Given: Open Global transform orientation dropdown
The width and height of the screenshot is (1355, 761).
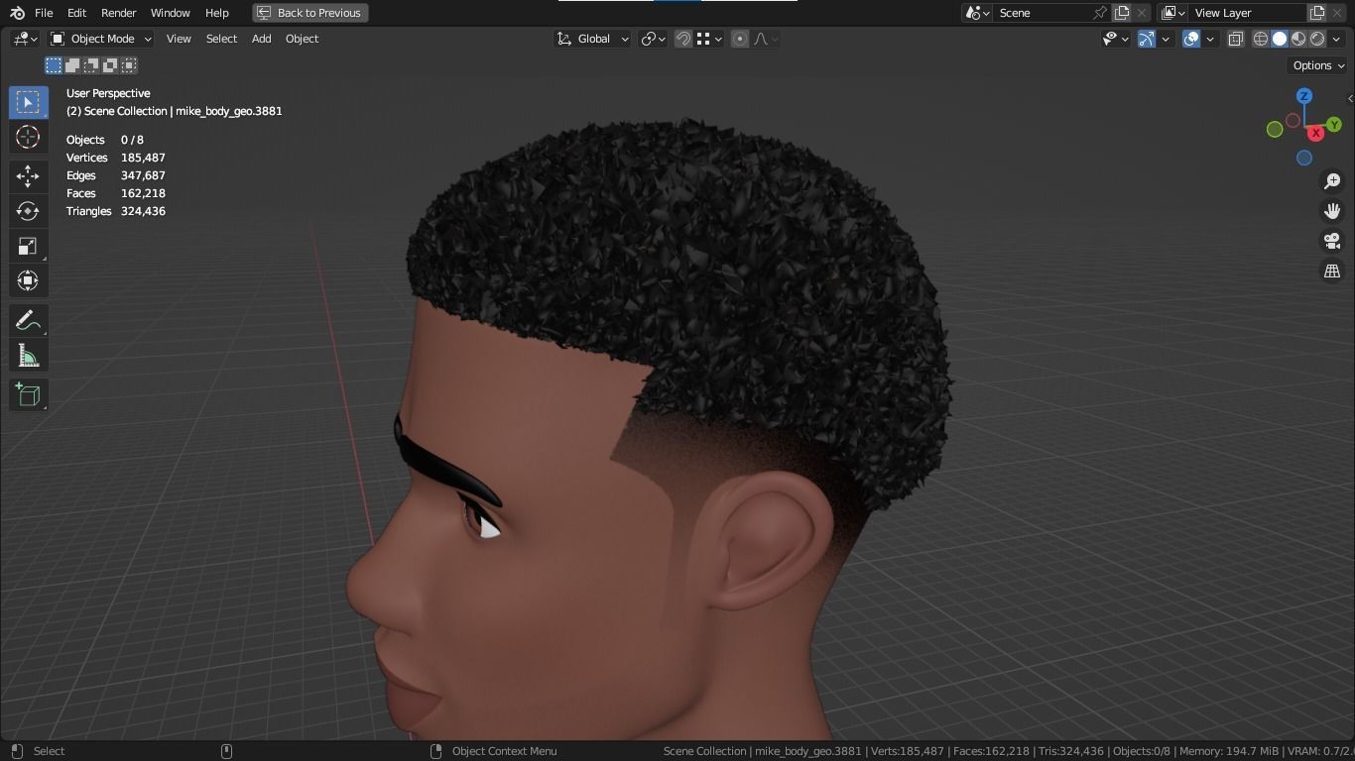Looking at the screenshot, I should 592,39.
